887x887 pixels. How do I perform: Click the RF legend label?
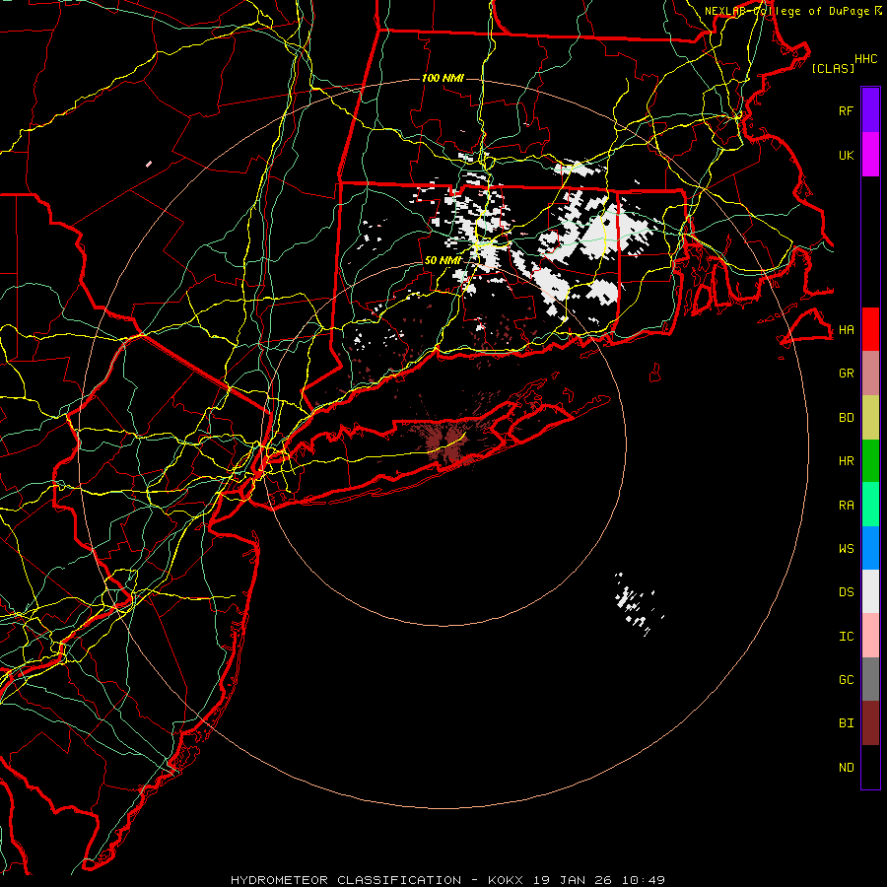846,110
